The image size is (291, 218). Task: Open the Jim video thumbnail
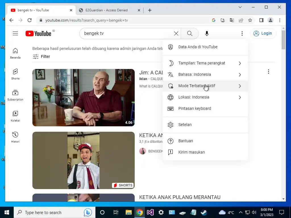click(x=84, y=98)
